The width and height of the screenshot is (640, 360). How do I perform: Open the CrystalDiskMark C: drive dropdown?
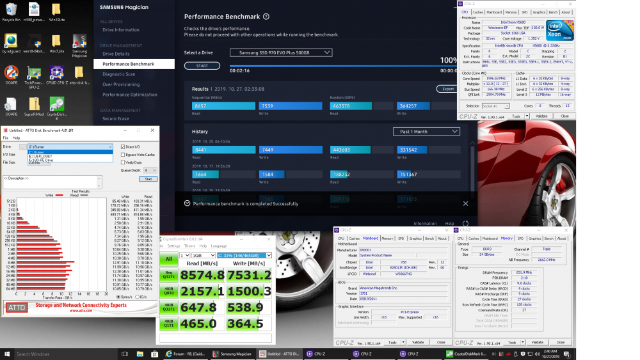(x=244, y=255)
